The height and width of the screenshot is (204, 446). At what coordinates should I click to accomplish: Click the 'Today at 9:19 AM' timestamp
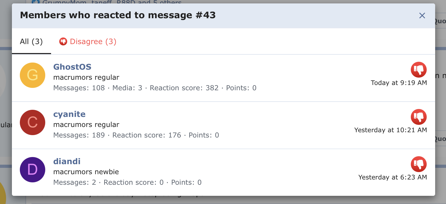point(399,83)
